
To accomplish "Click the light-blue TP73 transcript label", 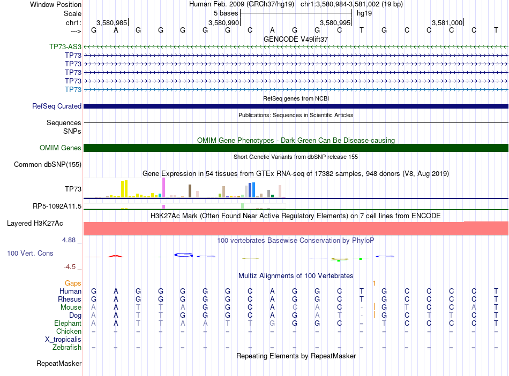I will pos(73,89).
